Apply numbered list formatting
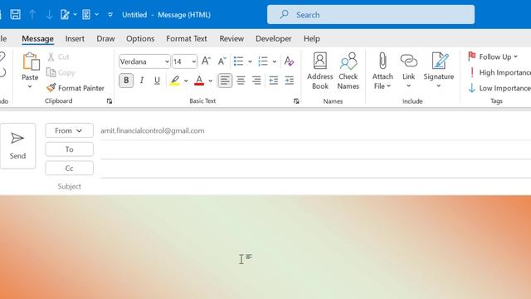Screen dimensions: 531x299 coord(263,61)
